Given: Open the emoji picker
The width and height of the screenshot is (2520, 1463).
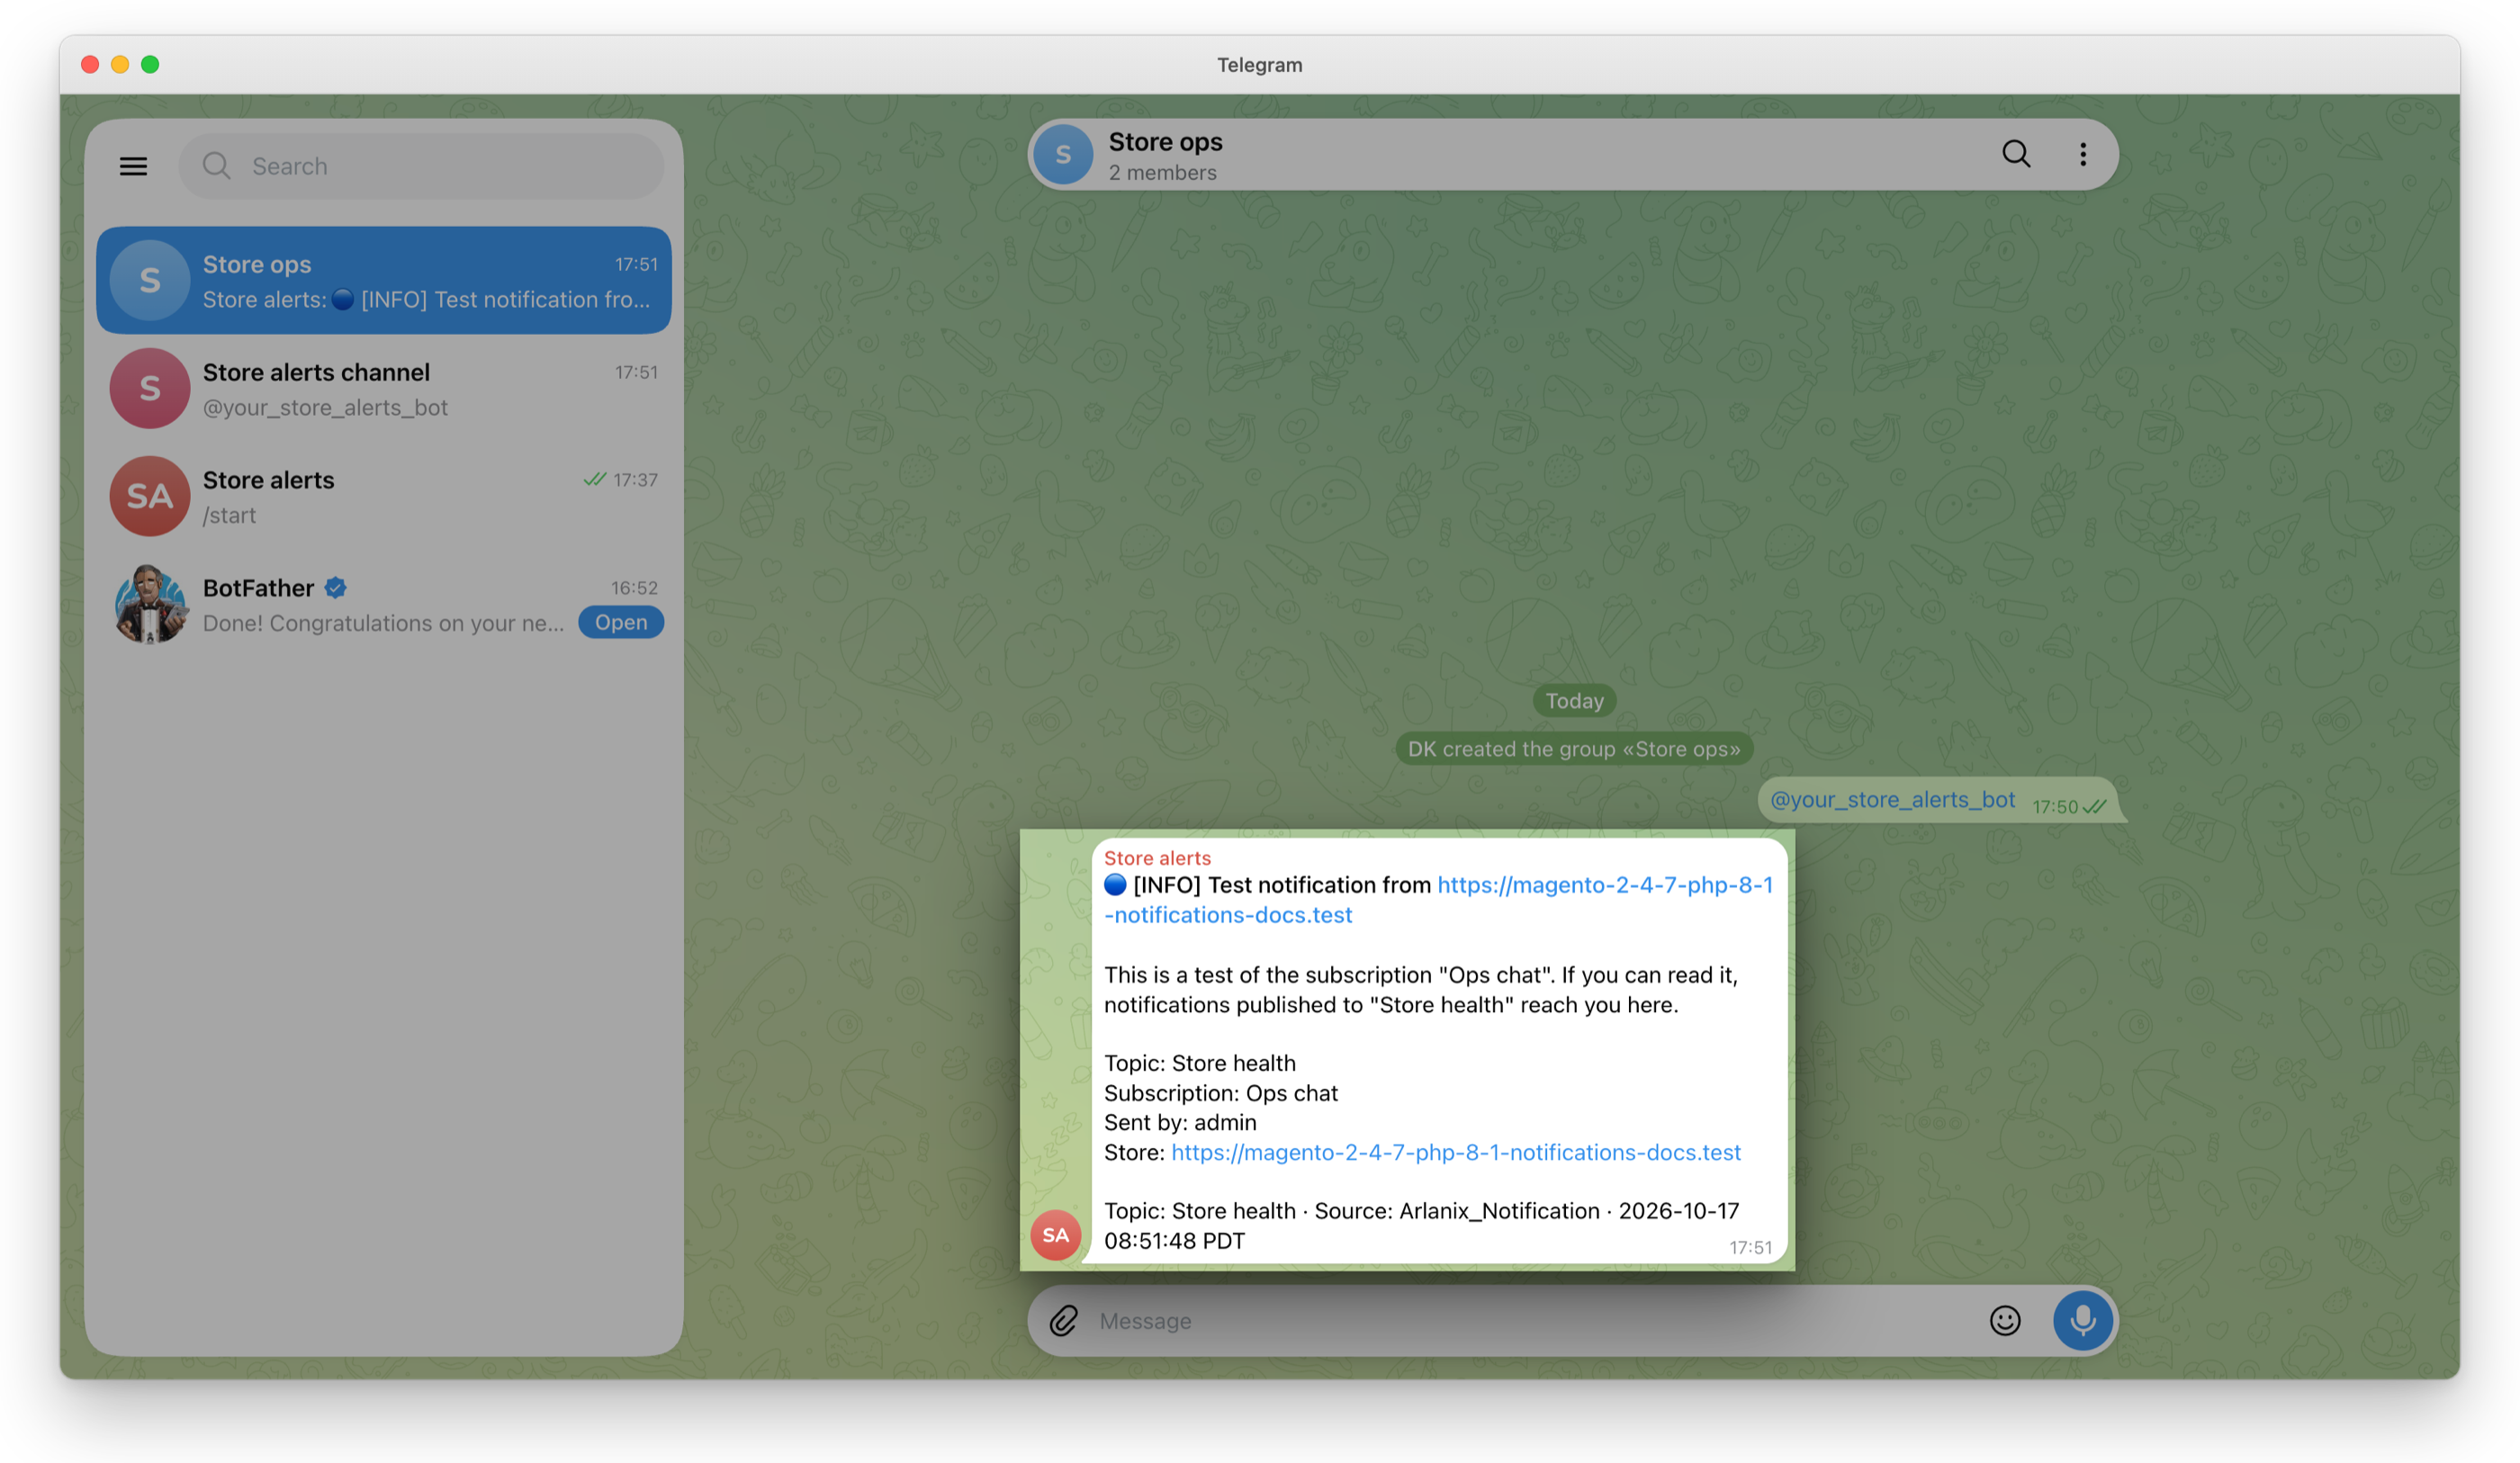Looking at the screenshot, I should [2005, 1321].
